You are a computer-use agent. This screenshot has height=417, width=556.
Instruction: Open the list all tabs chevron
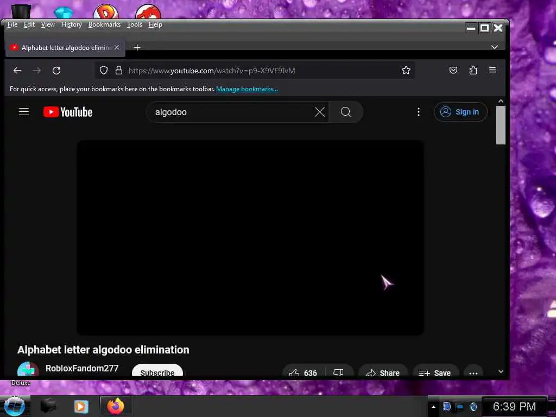pyautogui.click(x=494, y=47)
